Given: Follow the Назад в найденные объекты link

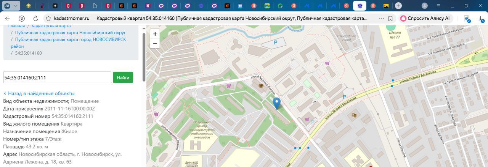Looking at the screenshot, I should [x=39, y=93].
